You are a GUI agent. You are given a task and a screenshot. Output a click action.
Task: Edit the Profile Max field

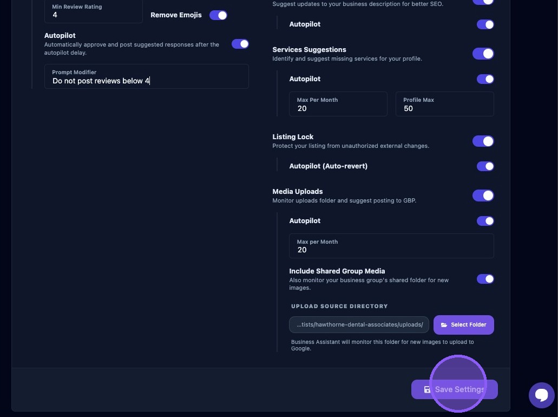point(444,104)
